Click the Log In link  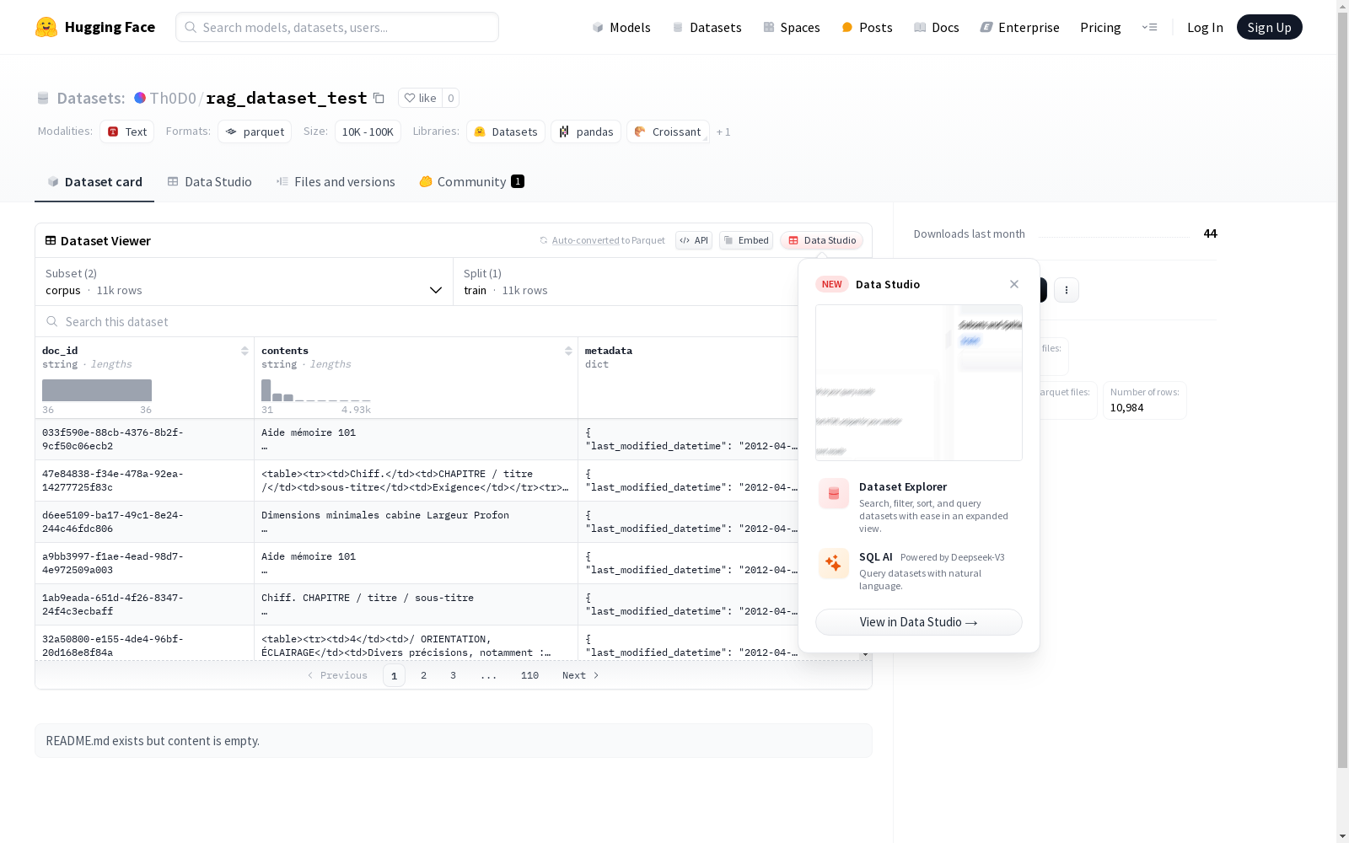(1205, 27)
